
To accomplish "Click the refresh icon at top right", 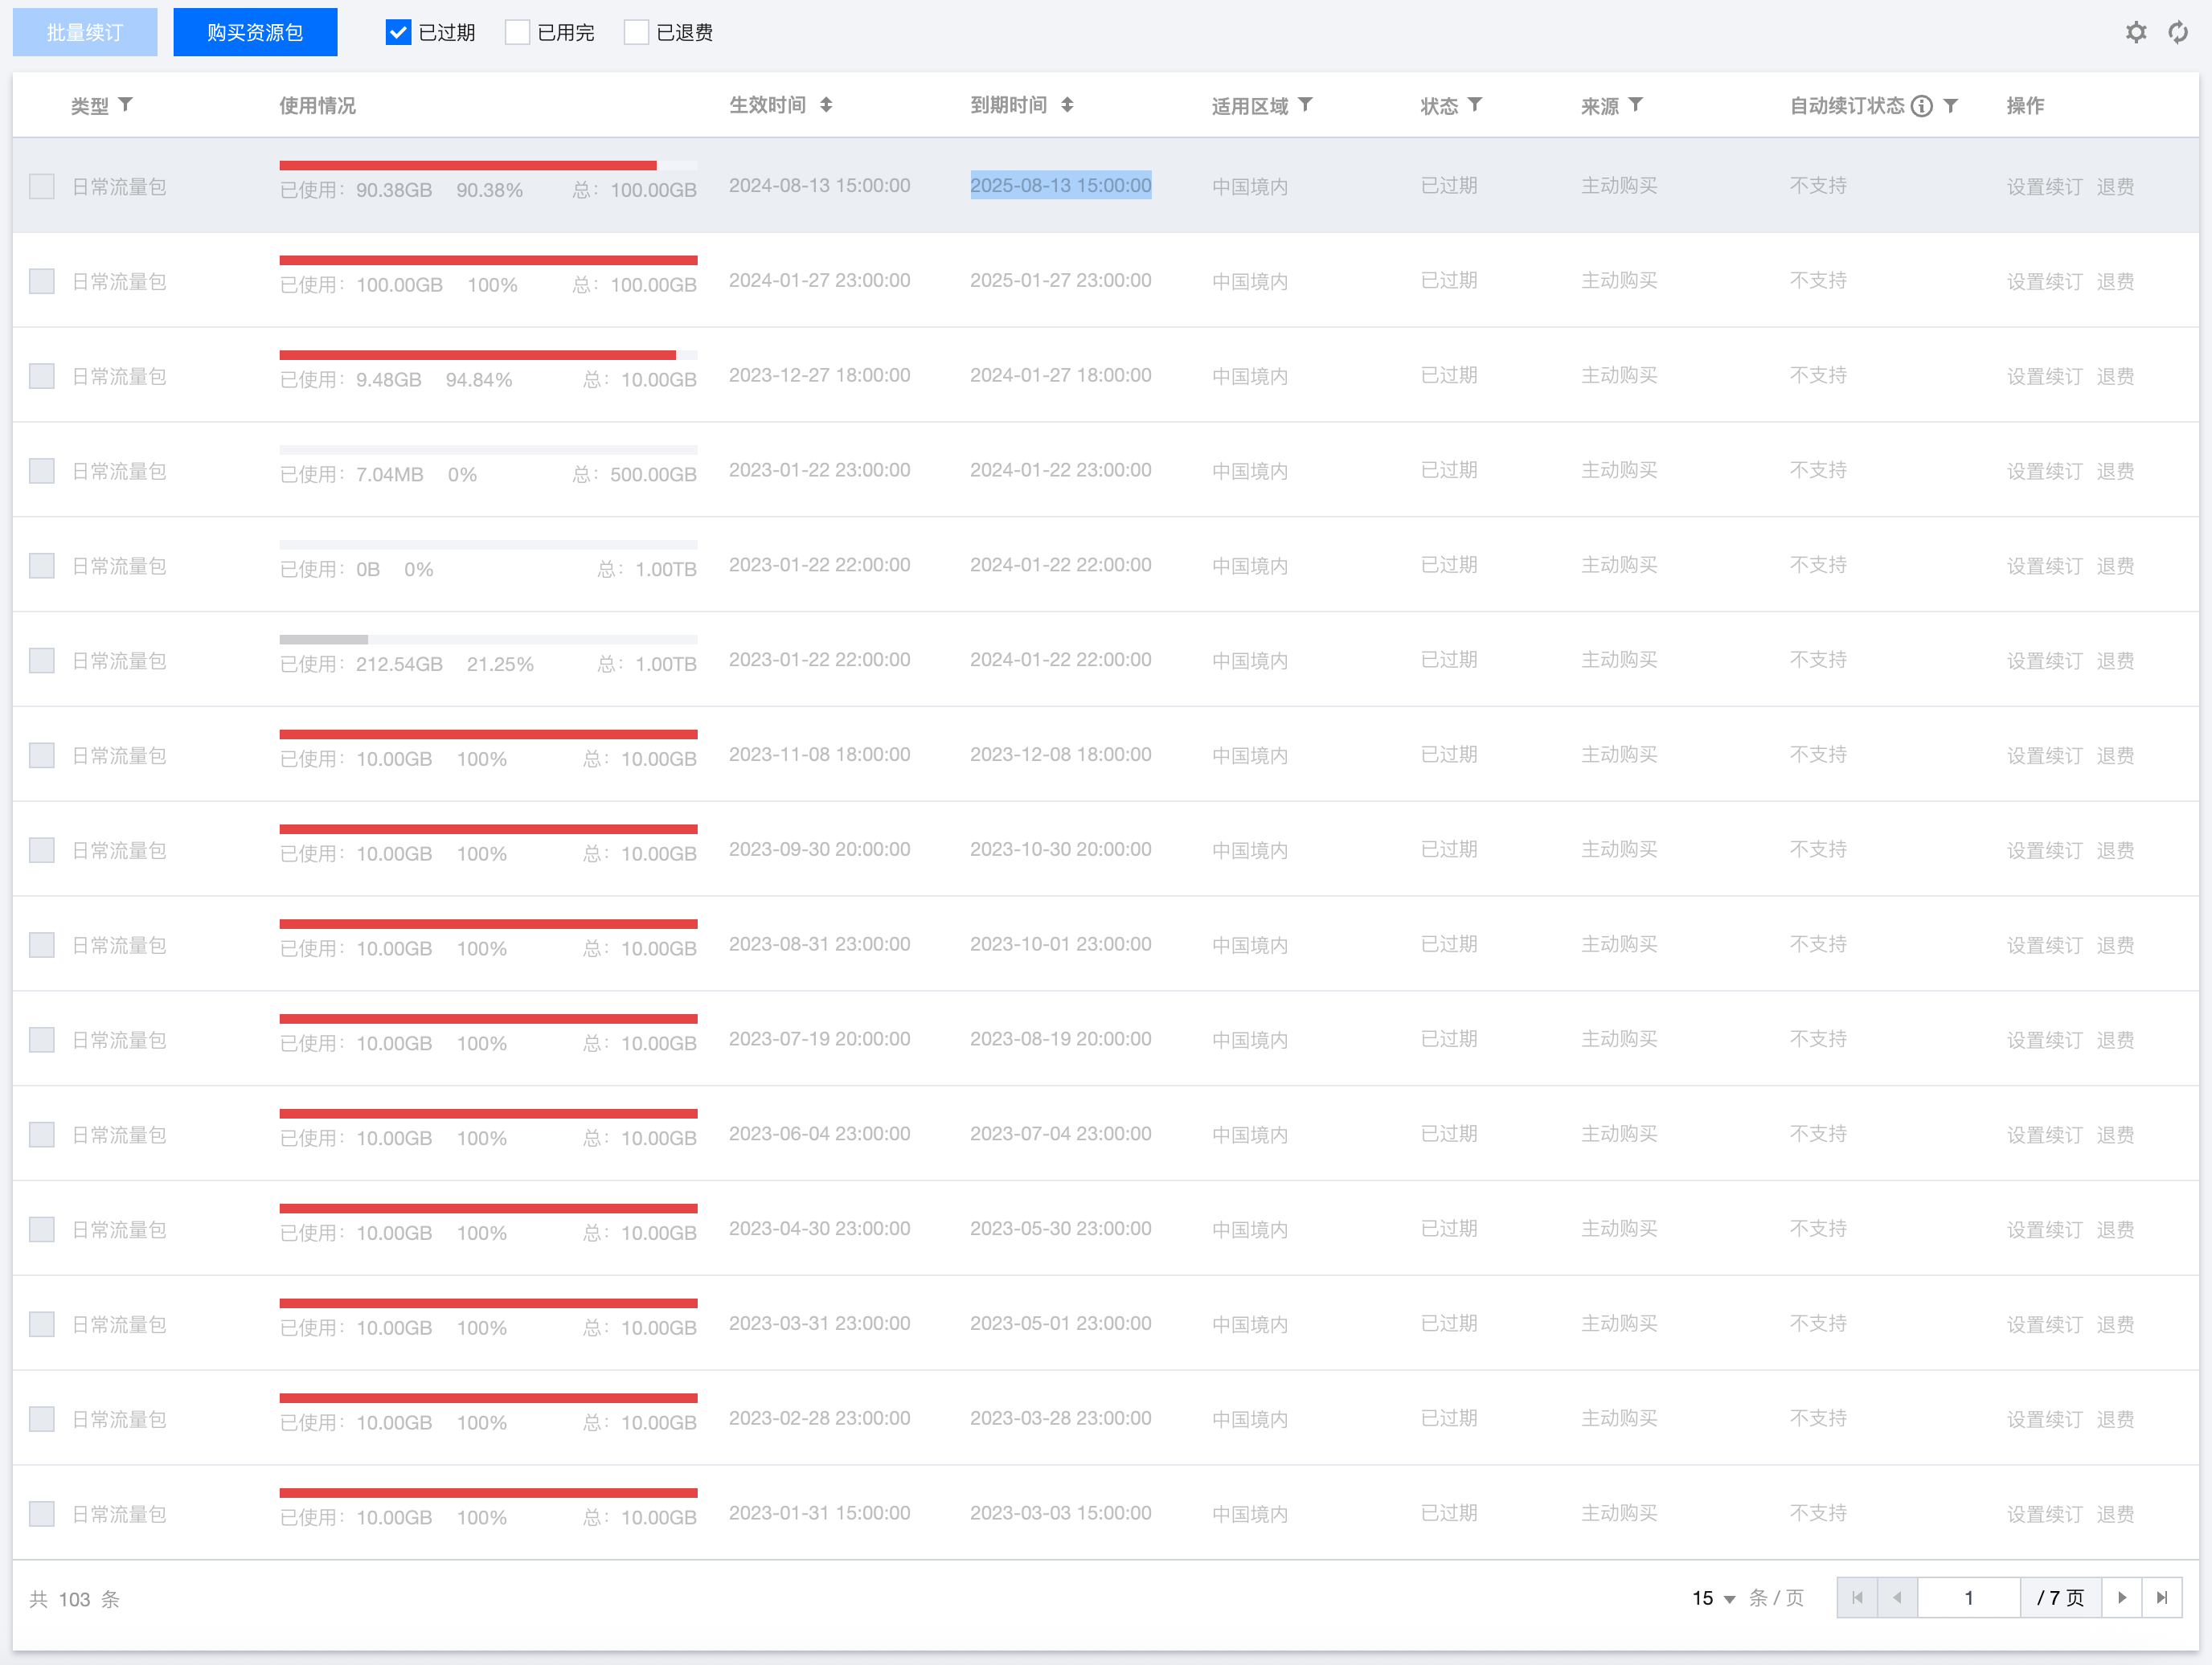I will (x=2178, y=32).
